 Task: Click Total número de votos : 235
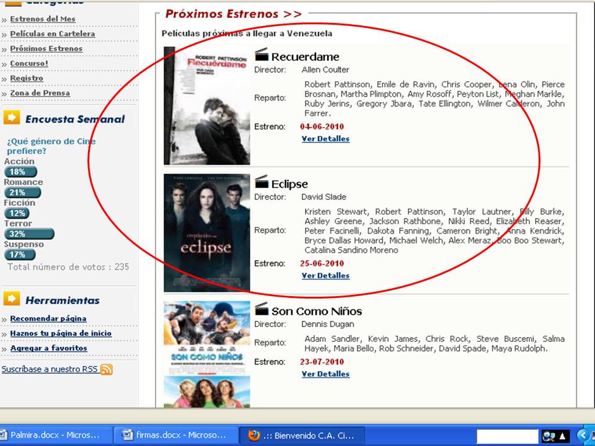(x=68, y=267)
